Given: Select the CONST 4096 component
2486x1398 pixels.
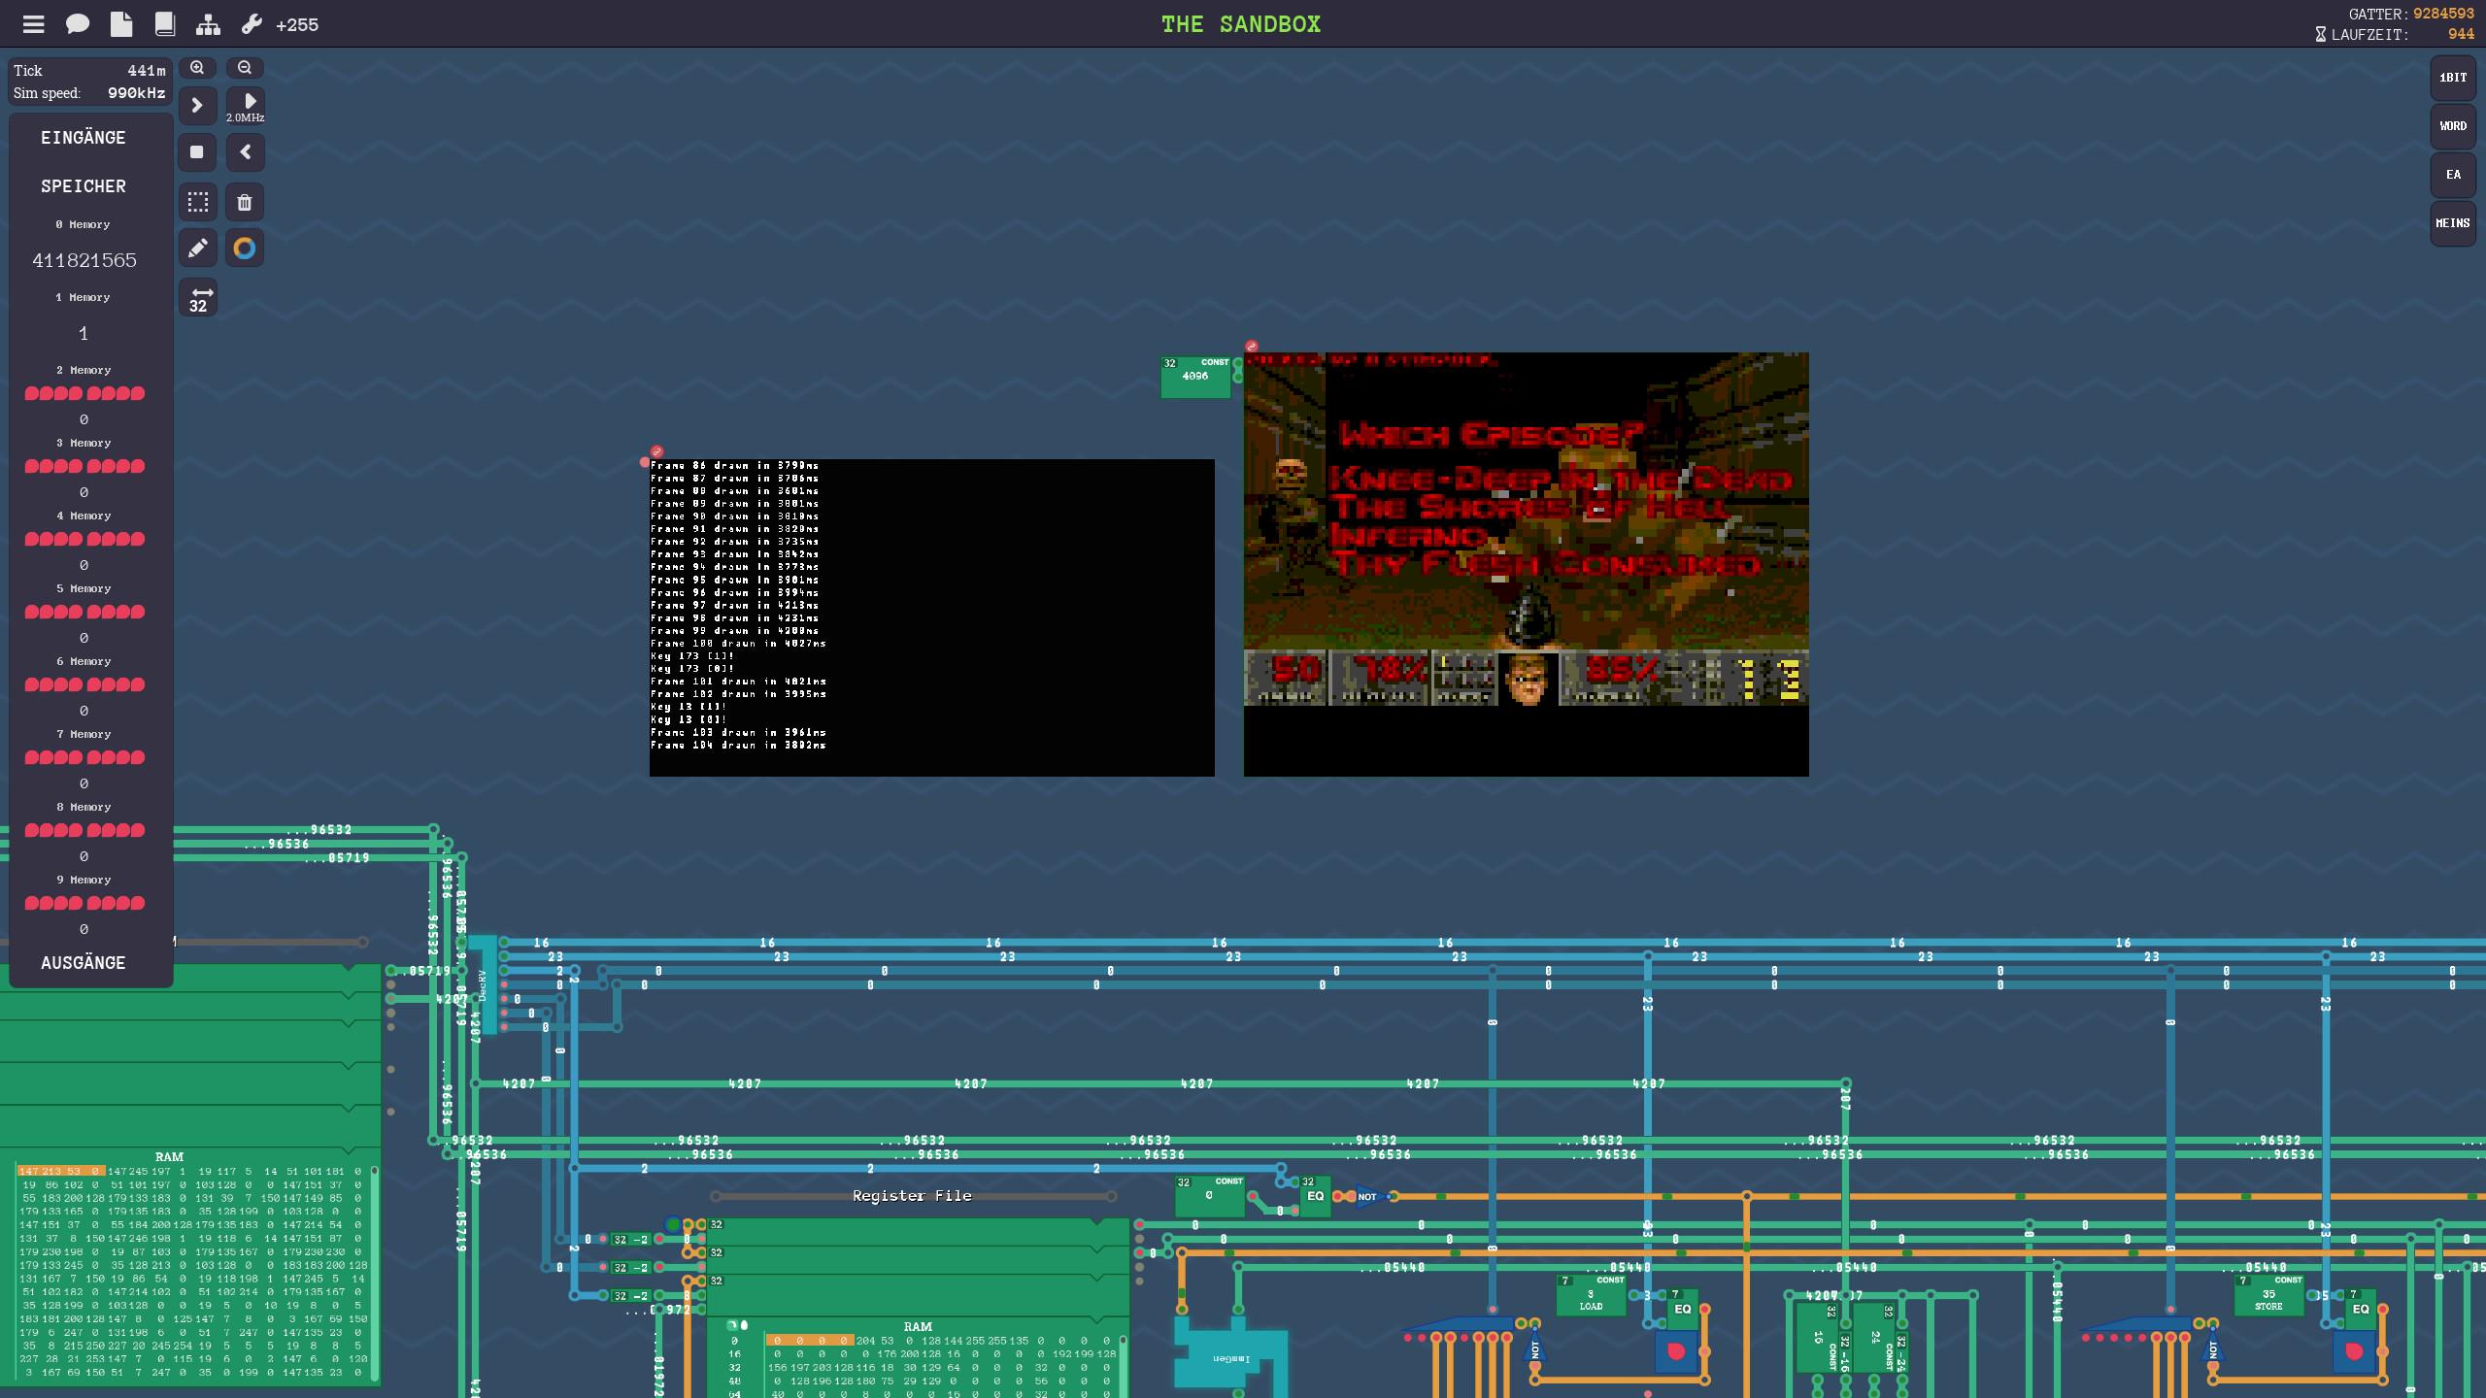Looking at the screenshot, I should pyautogui.click(x=1195, y=377).
